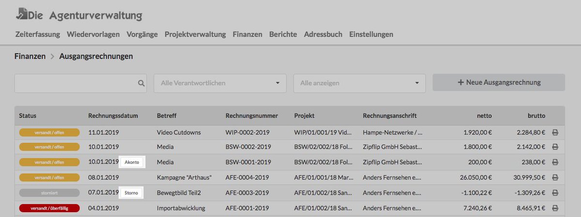This screenshot has width=581, height=217.
Task: Open the Projektverwaltung menu
Action: coord(195,34)
